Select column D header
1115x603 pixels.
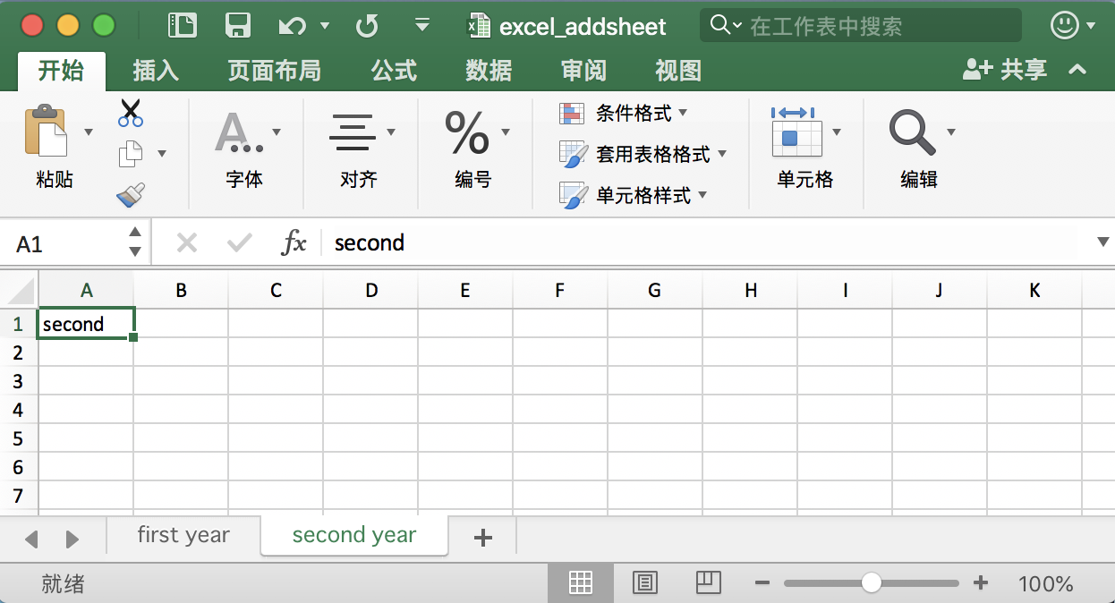coord(371,290)
